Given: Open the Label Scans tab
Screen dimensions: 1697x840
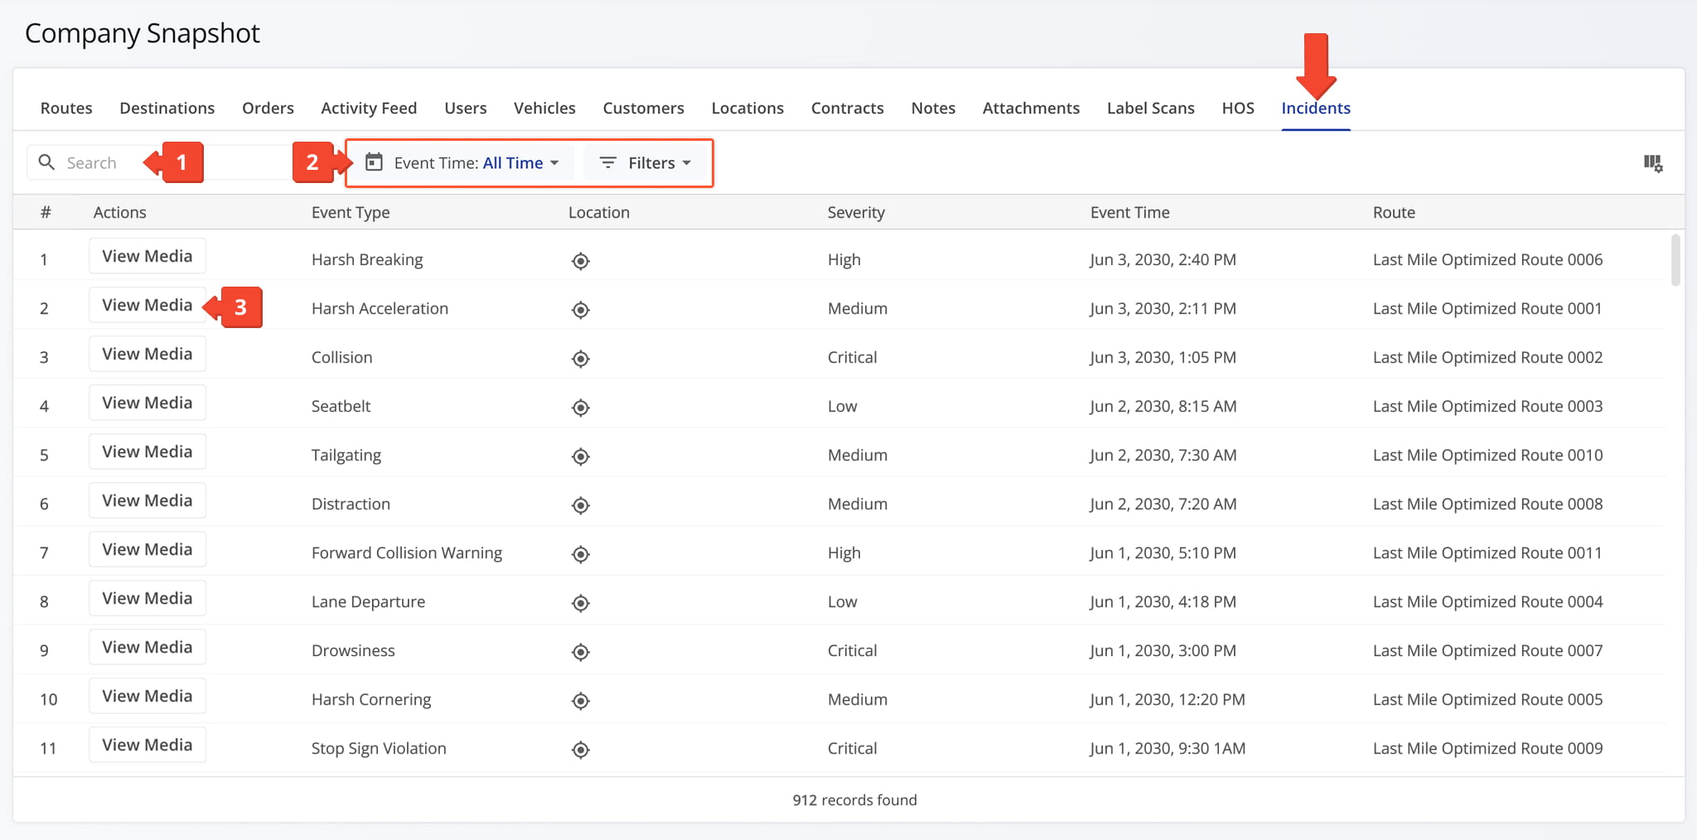Looking at the screenshot, I should [x=1151, y=108].
